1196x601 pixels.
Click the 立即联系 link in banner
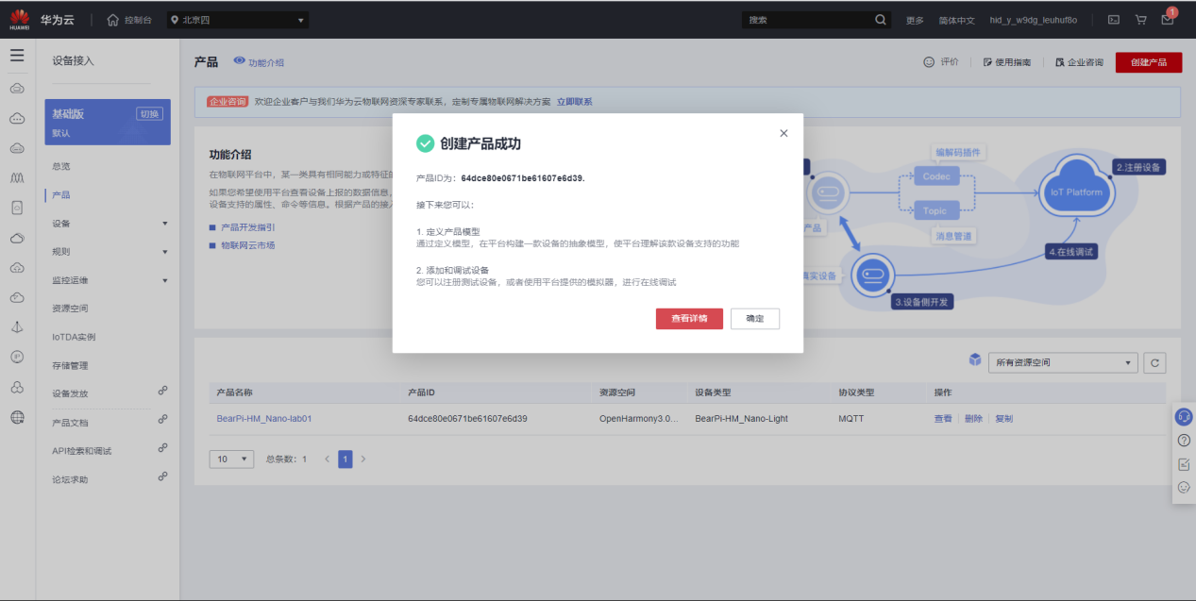pos(574,102)
